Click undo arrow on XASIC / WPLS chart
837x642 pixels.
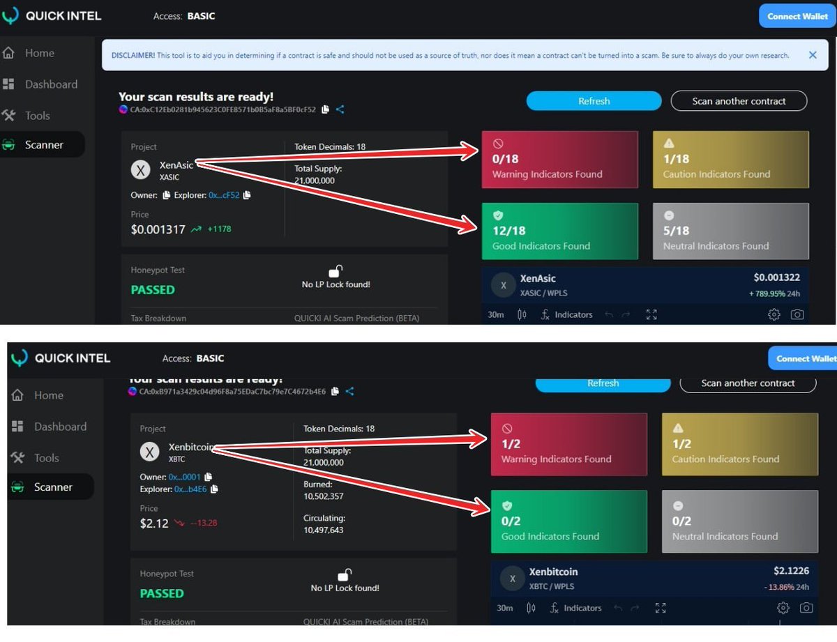(609, 314)
